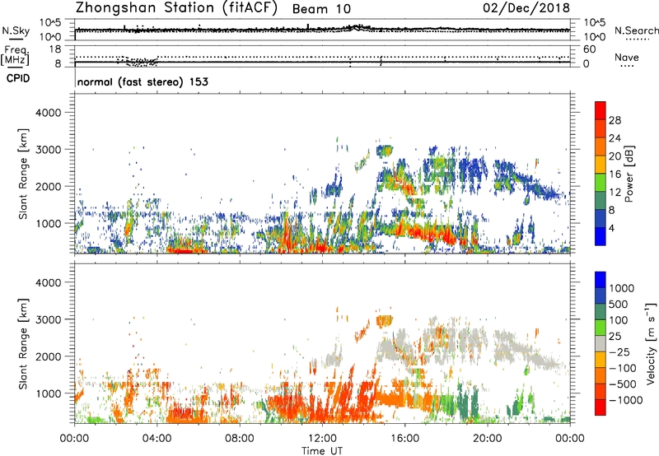The image size is (659, 456).
Task: Select the velocity panel 'Slant Range [km]' axis title
Action: [x=23, y=344]
